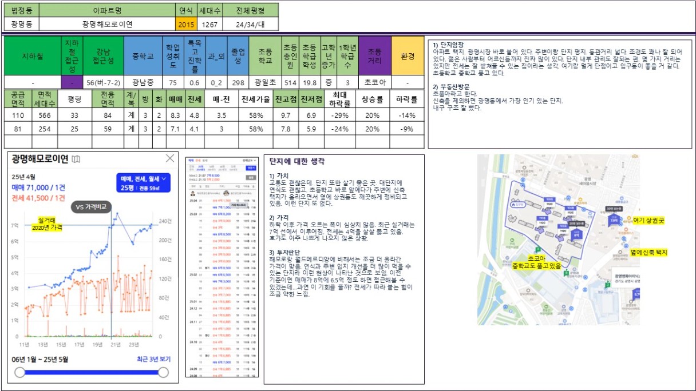This screenshot has height=391, width=696.
Task: Select the 514 초등총인원 cell
Action: pos(290,82)
